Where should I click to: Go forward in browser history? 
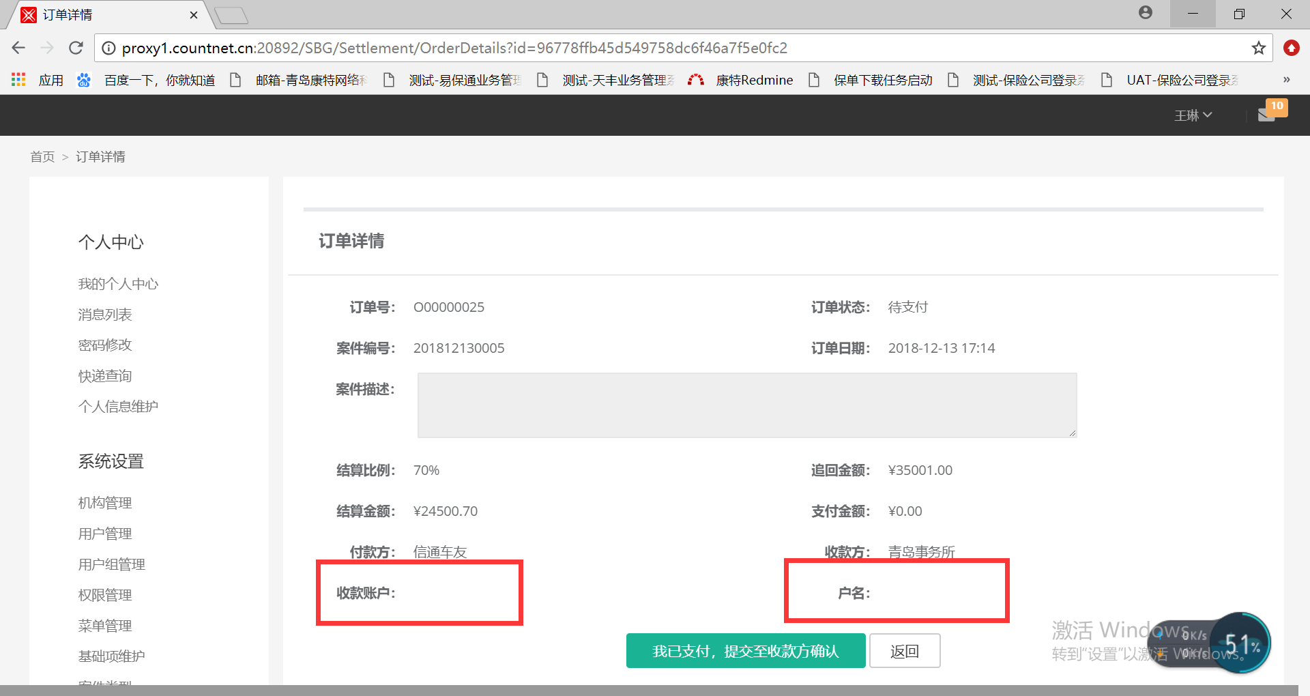click(x=47, y=48)
